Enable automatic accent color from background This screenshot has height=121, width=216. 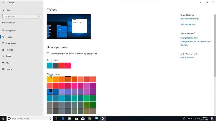(x=48, y=54)
